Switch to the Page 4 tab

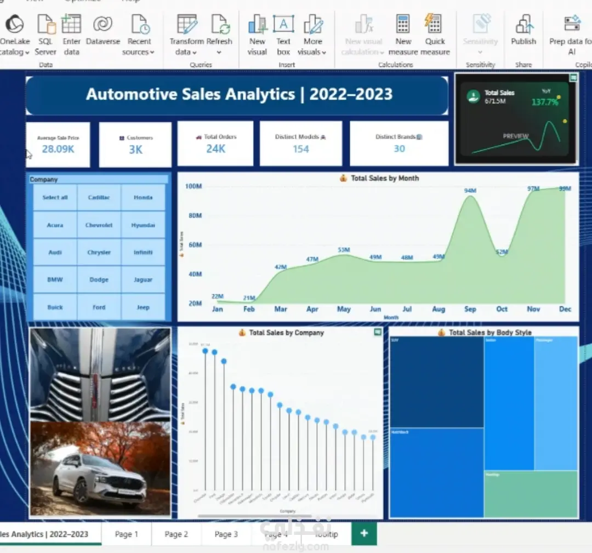[x=276, y=534]
